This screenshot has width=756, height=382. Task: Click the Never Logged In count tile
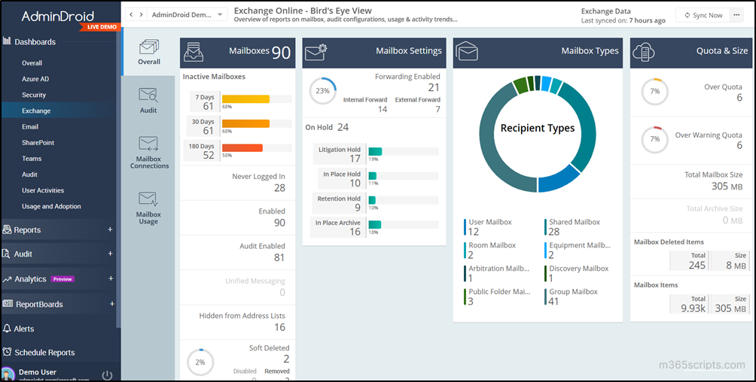237,183
